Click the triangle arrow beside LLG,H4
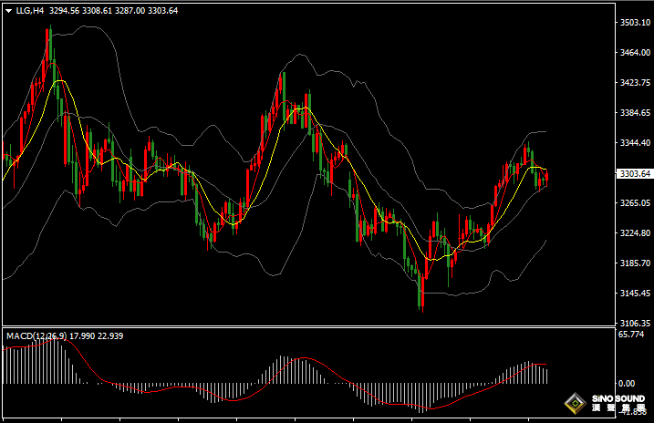 click(7, 11)
